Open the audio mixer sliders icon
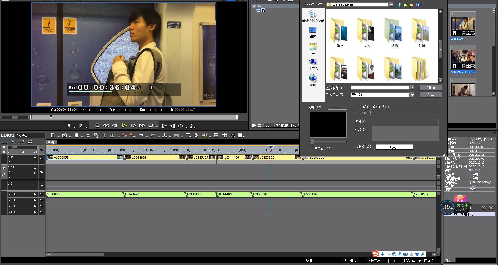Viewport: 498px width, 265px height. tap(224, 135)
